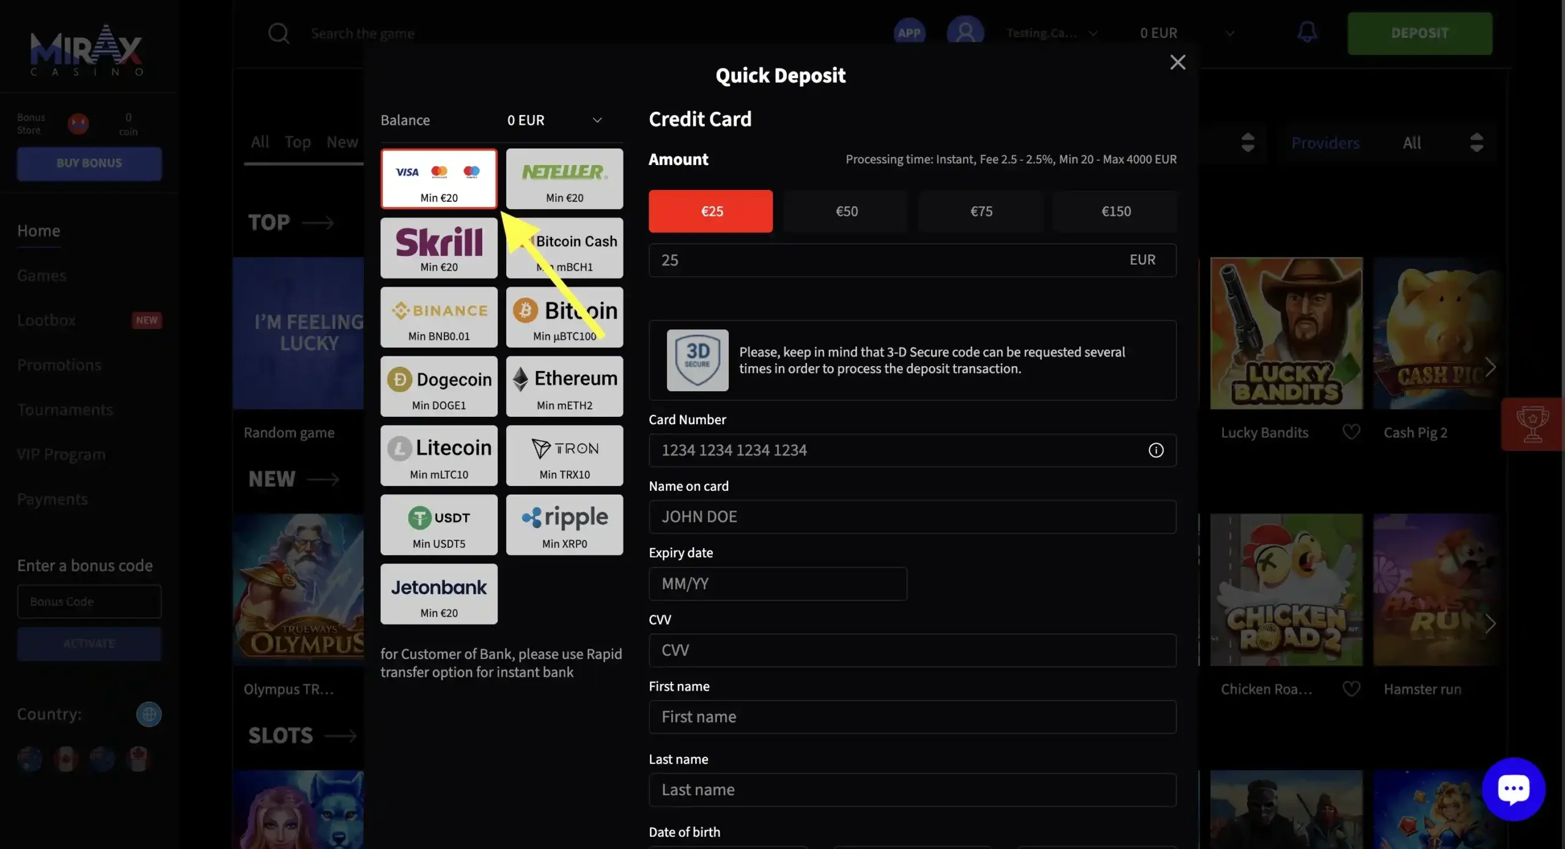Switch to the All games tab
1565x849 pixels.
pyautogui.click(x=260, y=142)
